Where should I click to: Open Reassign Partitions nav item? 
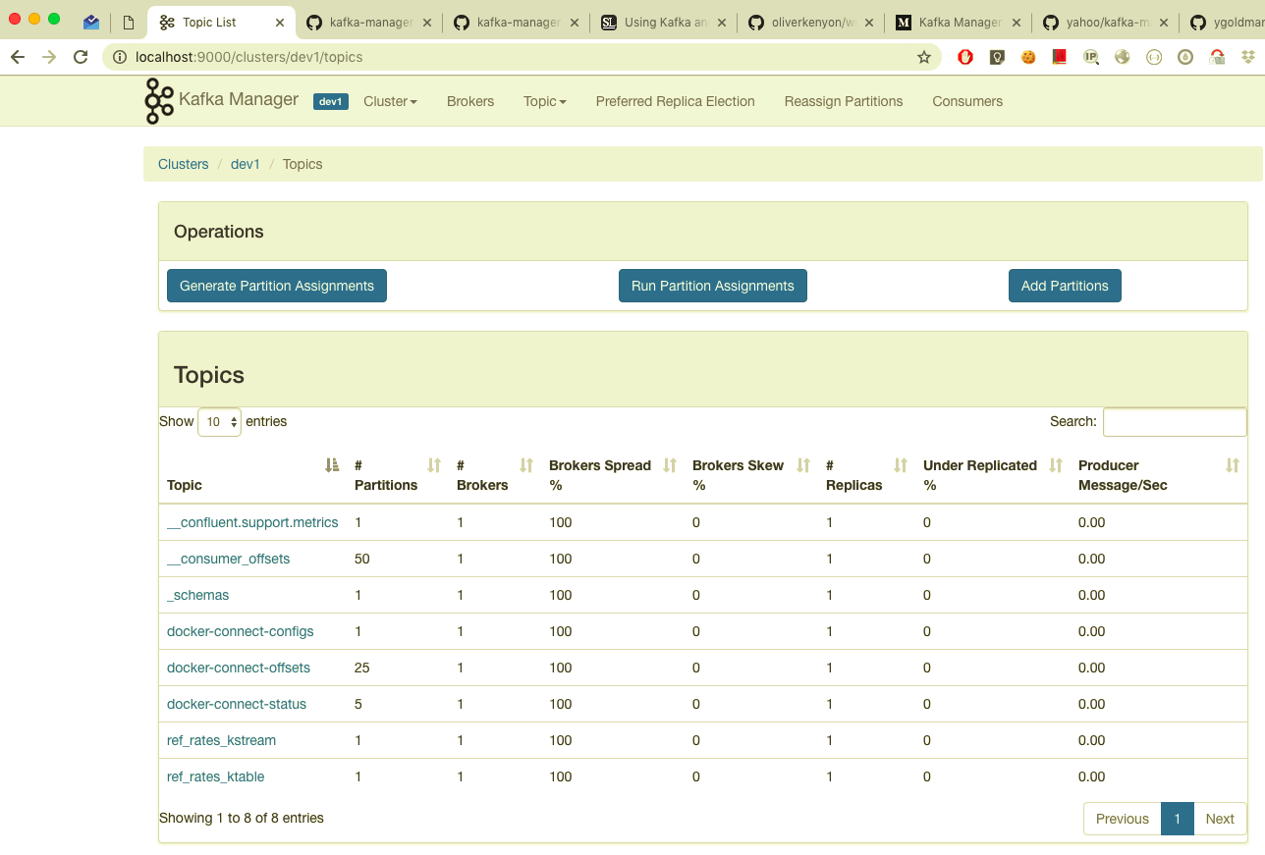[844, 101]
